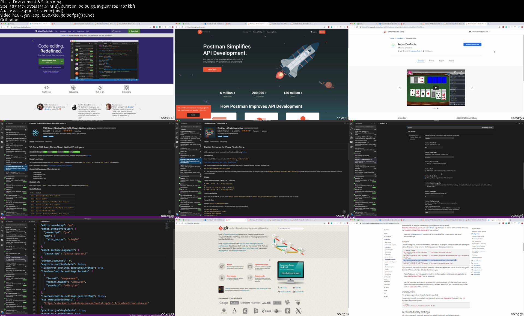The width and height of the screenshot is (524, 316).
Task: Collapse the Extensions tree in User Settings
Action: tap(409, 135)
